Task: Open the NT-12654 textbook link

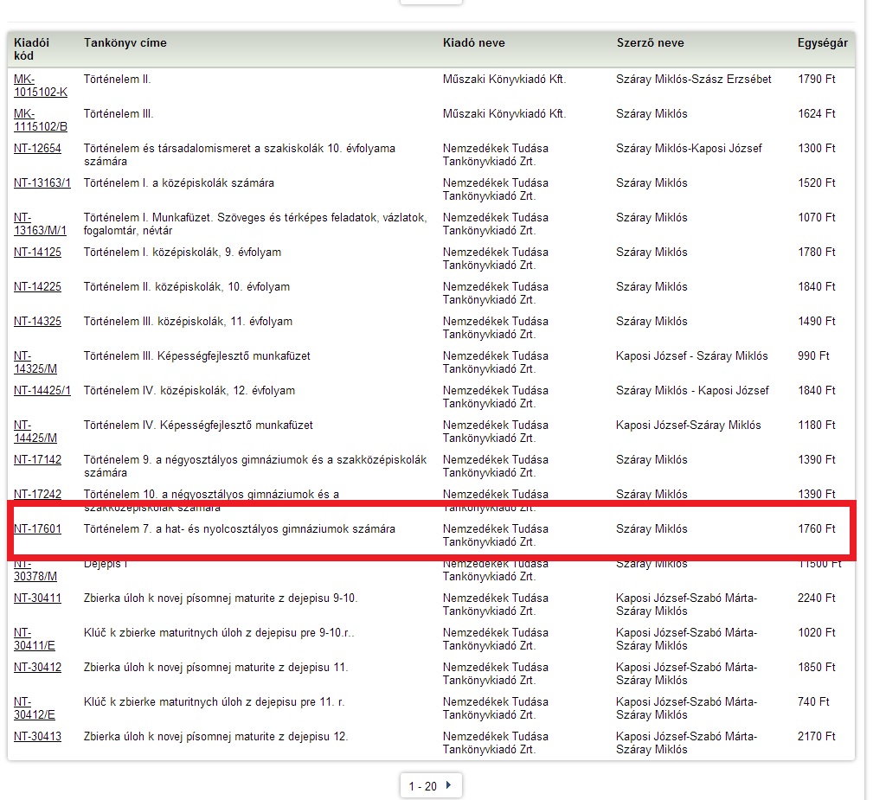Action: (37, 149)
